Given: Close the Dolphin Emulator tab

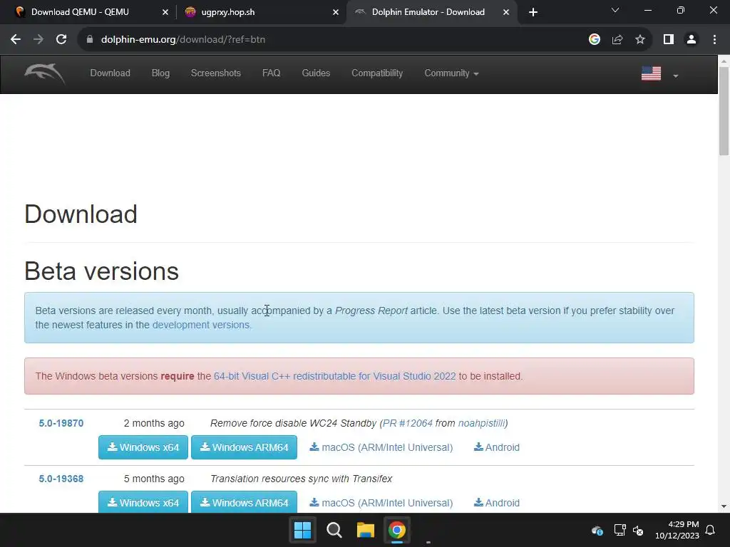Looking at the screenshot, I should tap(506, 12).
